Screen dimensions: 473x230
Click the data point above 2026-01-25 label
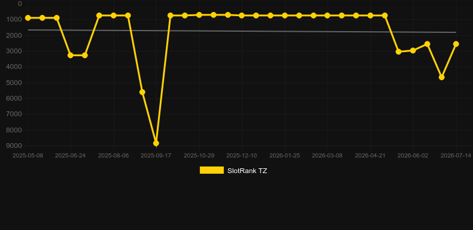285,16
